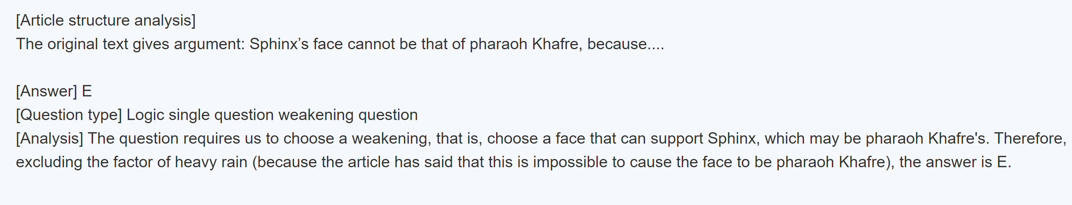
Task: Click the "[Question type]" label
Action: tap(69, 115)
